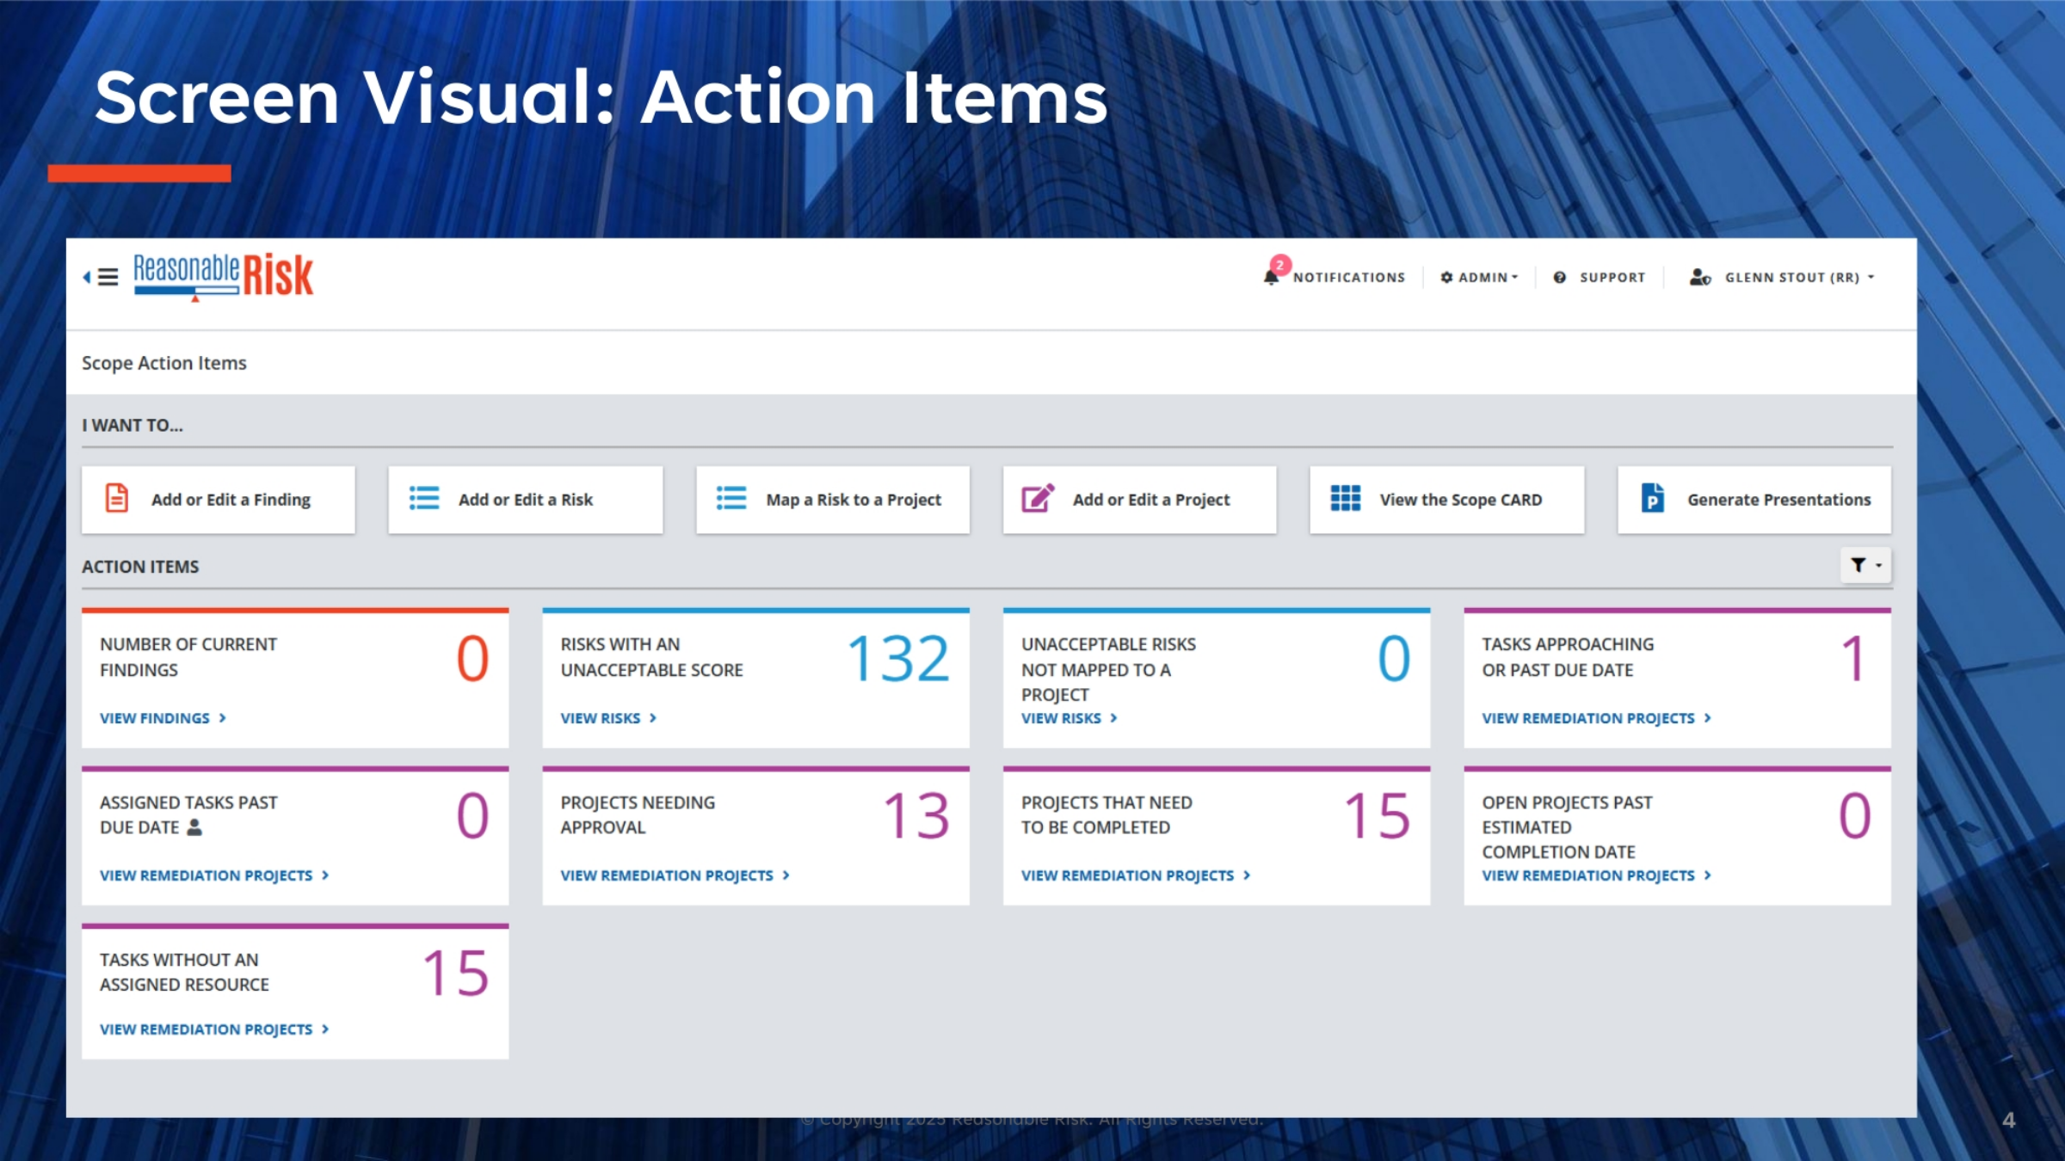Select Generate Presentations
This screenshot has height=1161, width=2065.
pos(1754,500)
